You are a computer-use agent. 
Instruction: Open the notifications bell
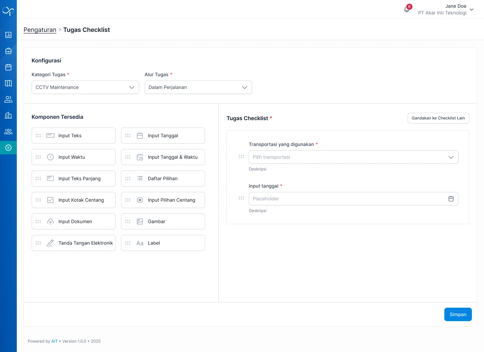tap(407, 9)
